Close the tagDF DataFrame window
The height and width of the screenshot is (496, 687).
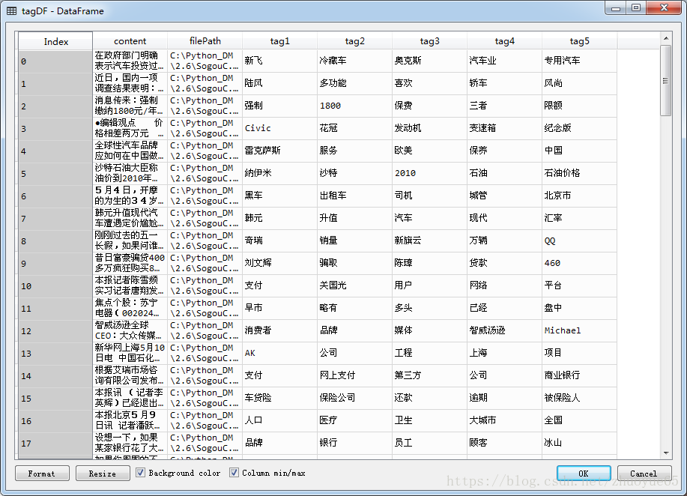664,7
